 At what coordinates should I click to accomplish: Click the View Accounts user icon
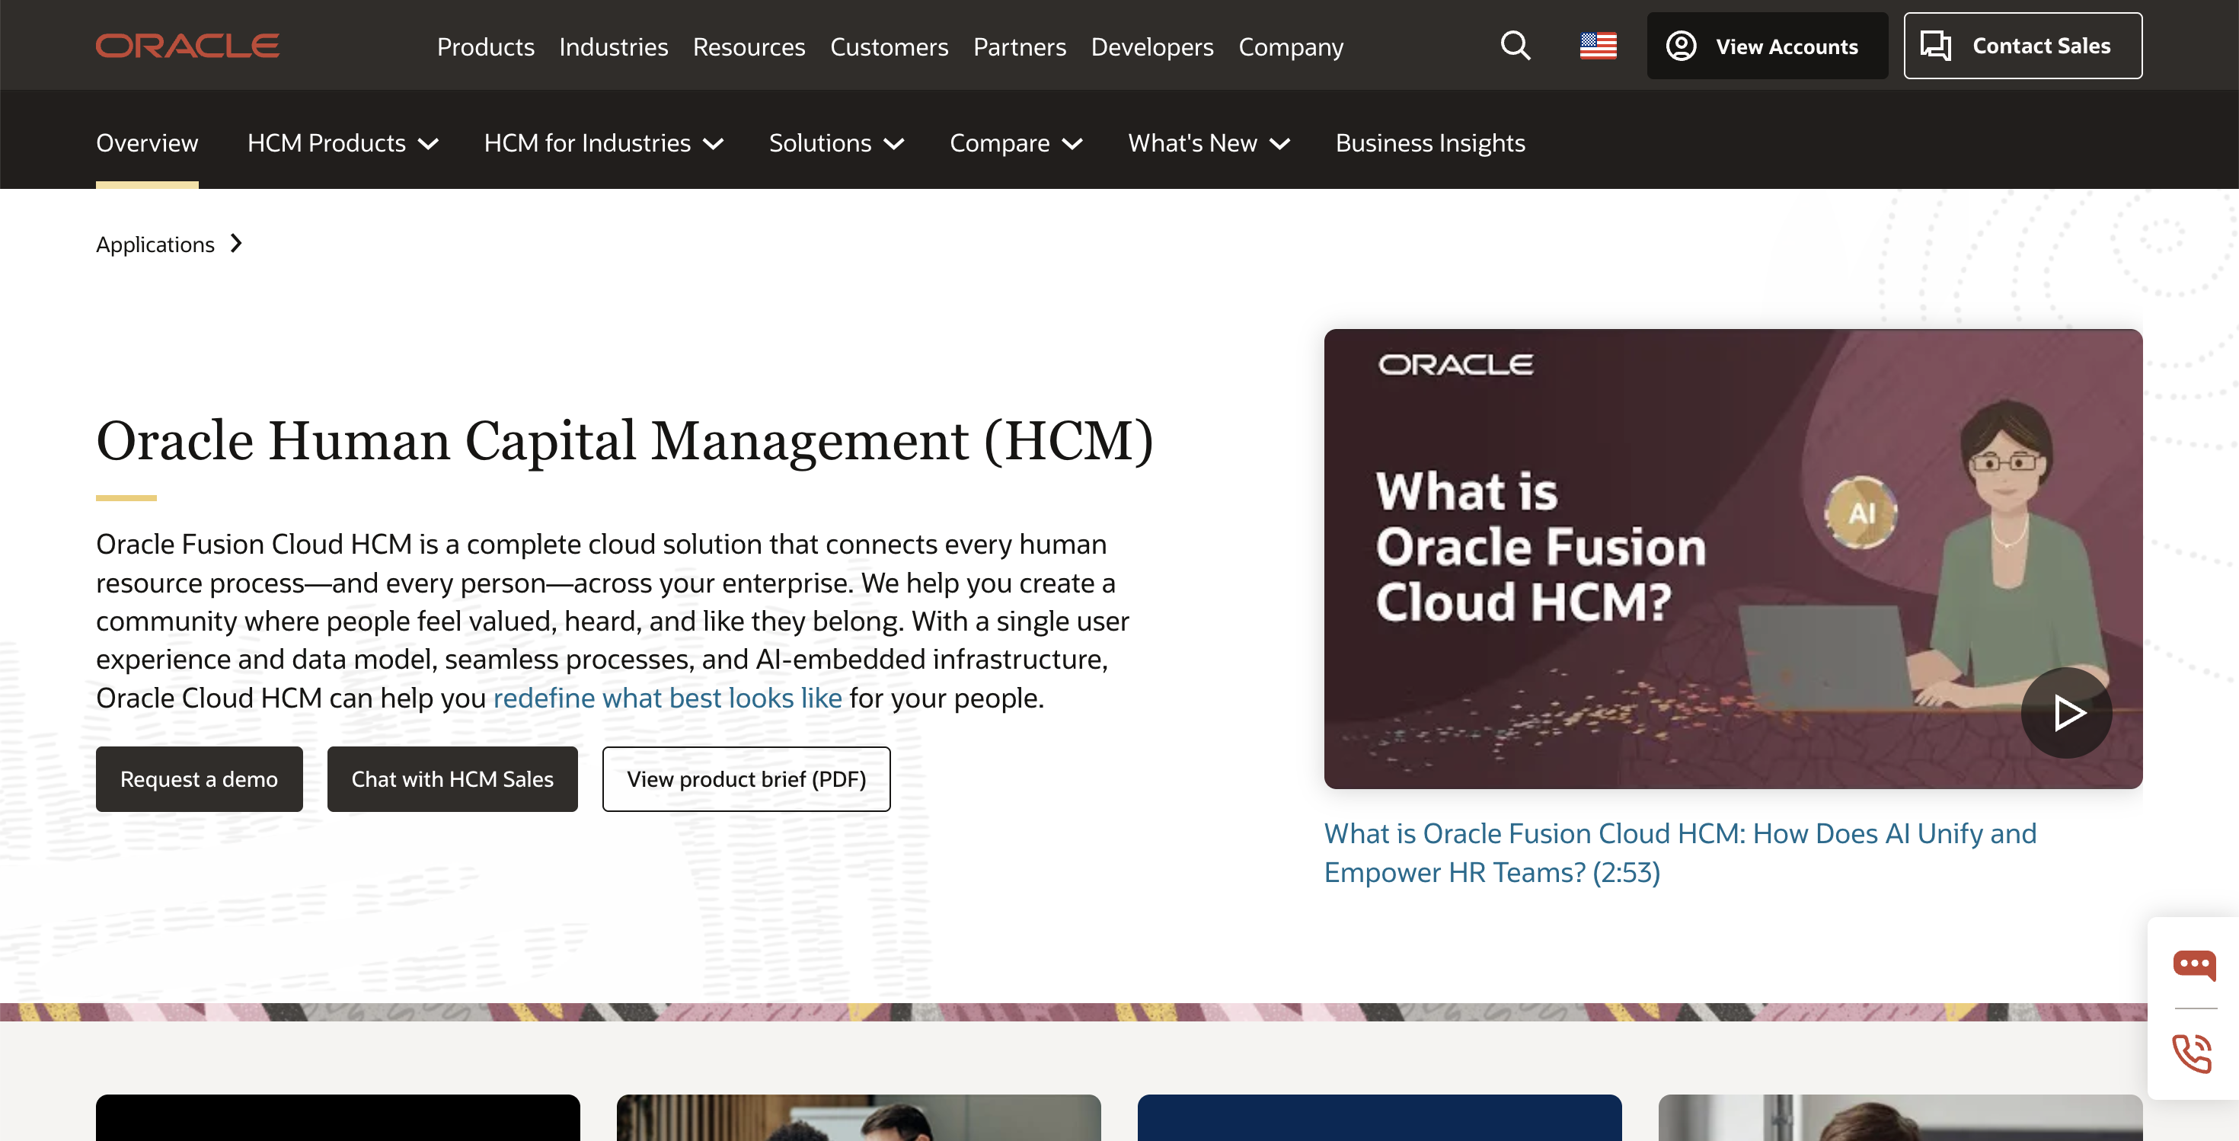1681,45
